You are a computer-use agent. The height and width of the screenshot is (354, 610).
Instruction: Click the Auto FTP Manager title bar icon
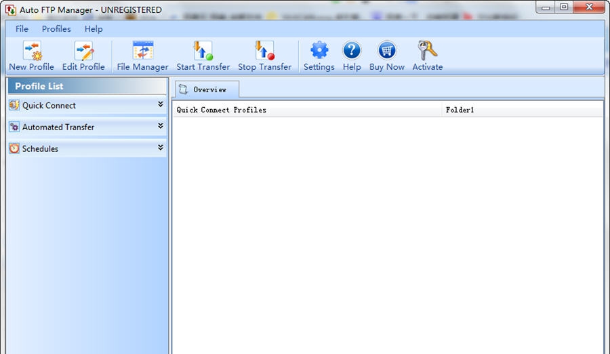coord(11,9)
